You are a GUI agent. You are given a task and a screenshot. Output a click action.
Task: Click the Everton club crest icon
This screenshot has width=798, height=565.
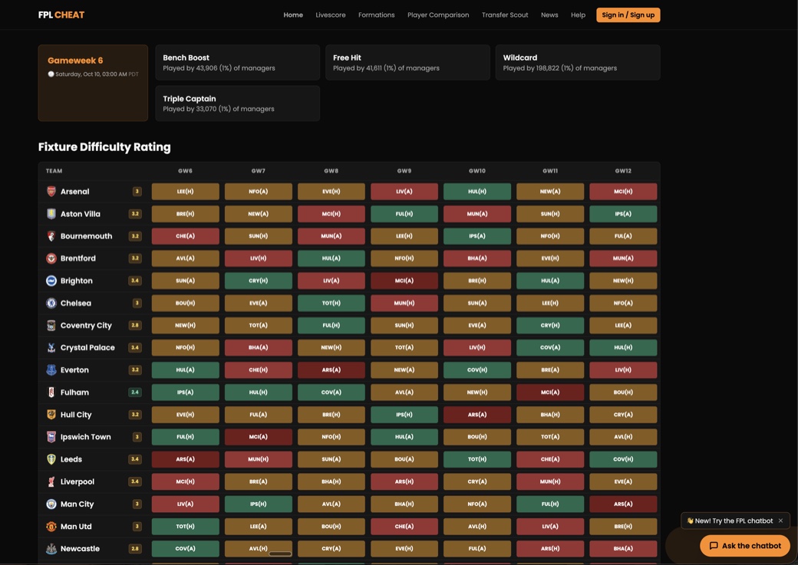(x=51, y=370)
